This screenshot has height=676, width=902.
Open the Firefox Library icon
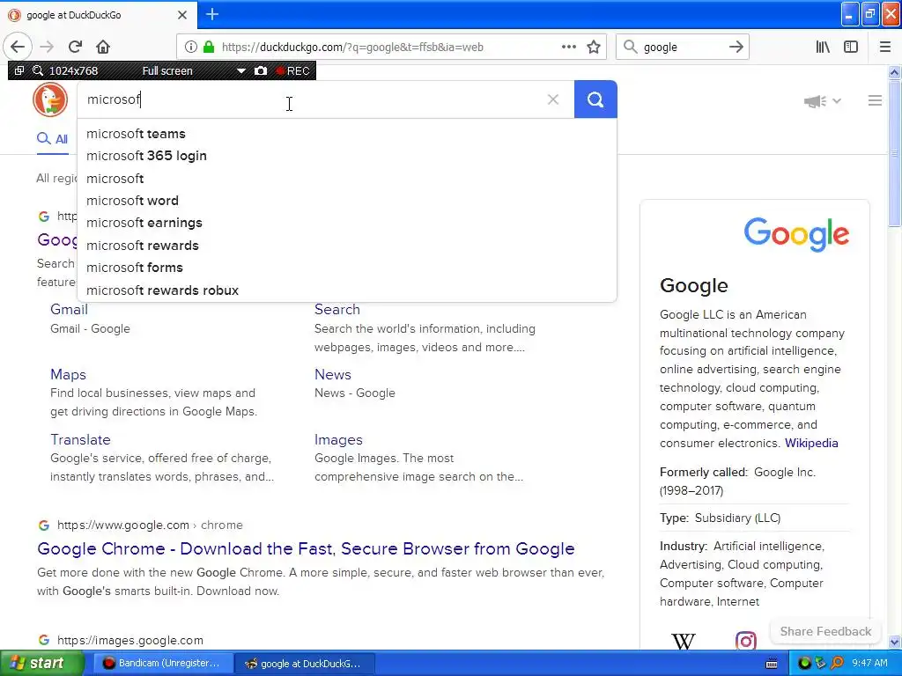[823, 48]
